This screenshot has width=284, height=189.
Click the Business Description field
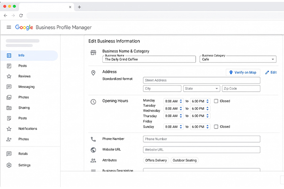202,170
